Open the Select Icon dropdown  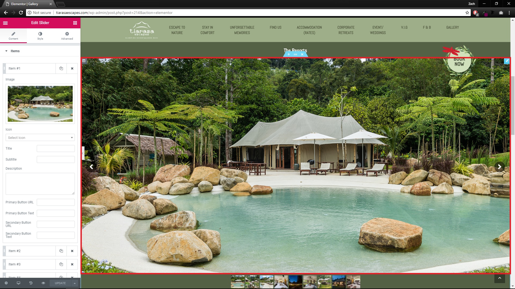40,138
